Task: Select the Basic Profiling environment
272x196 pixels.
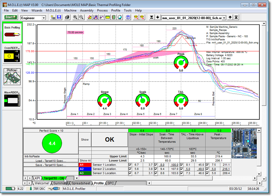Action: pos(12,32)
